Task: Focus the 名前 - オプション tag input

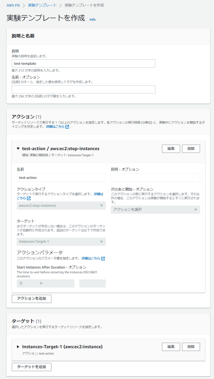Action: tap(83, 89)
